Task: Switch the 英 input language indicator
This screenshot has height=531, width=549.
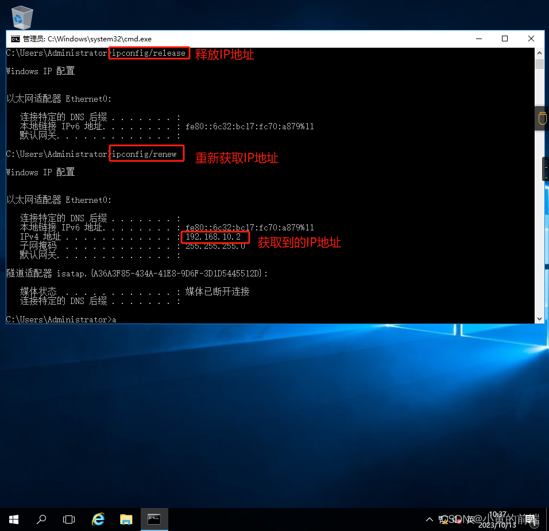Action: pyautogui.click(x=469, y=519)
